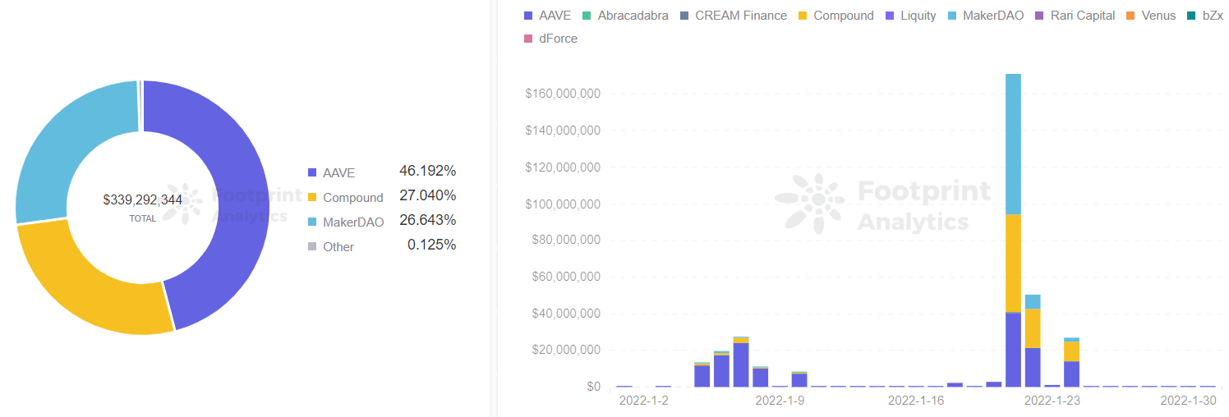Viewport: 1229px width, 417px height.
Task: Click the Venus orange legend square
Action: tap(1130, 16)
